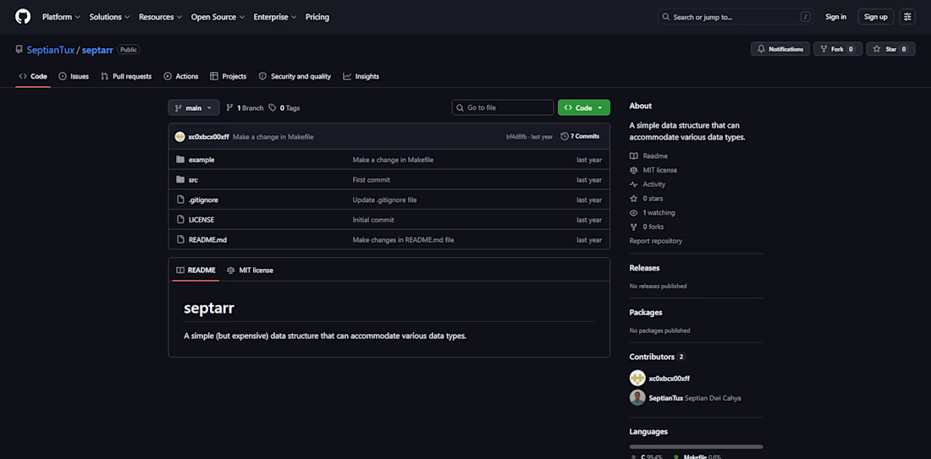
Task: View the 1 Branch link
Action: coord(245,108)
